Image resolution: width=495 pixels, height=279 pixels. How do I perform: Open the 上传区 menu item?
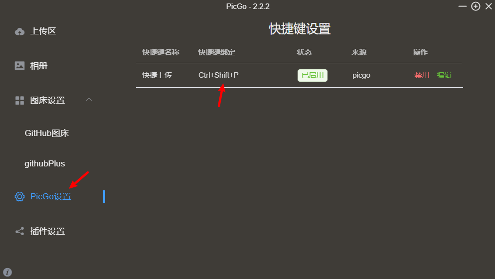pos(43,31)
